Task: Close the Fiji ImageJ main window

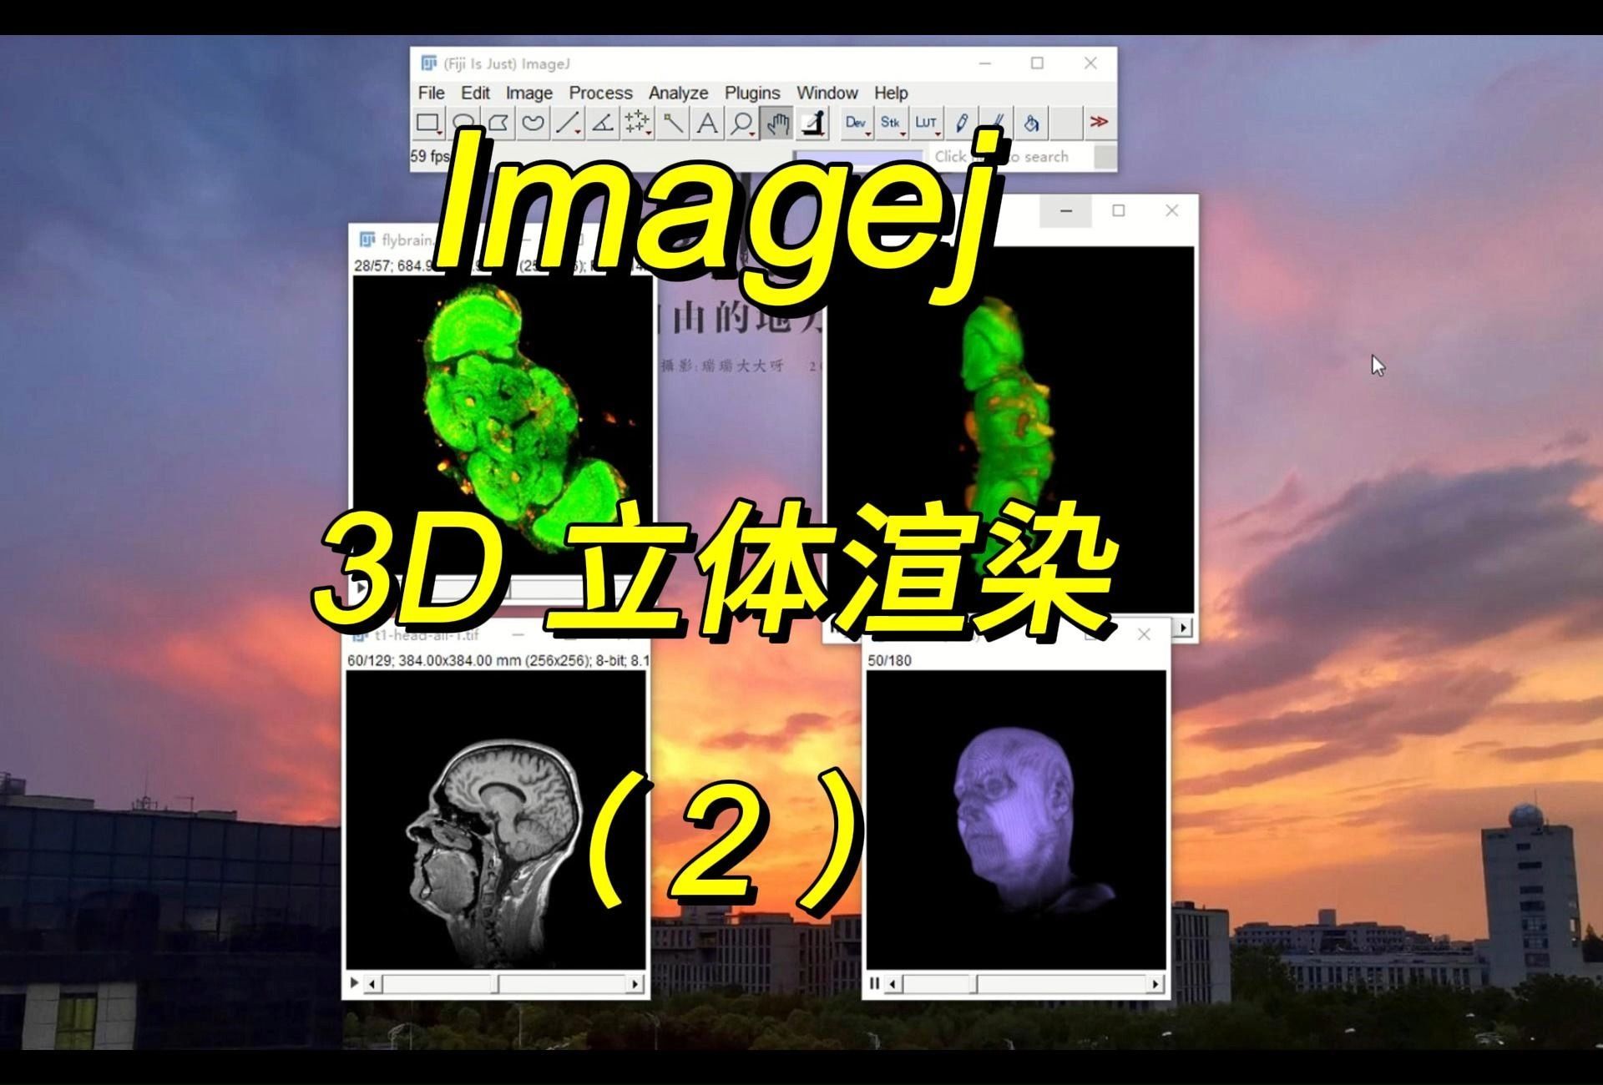Action: pos(1090,63)
